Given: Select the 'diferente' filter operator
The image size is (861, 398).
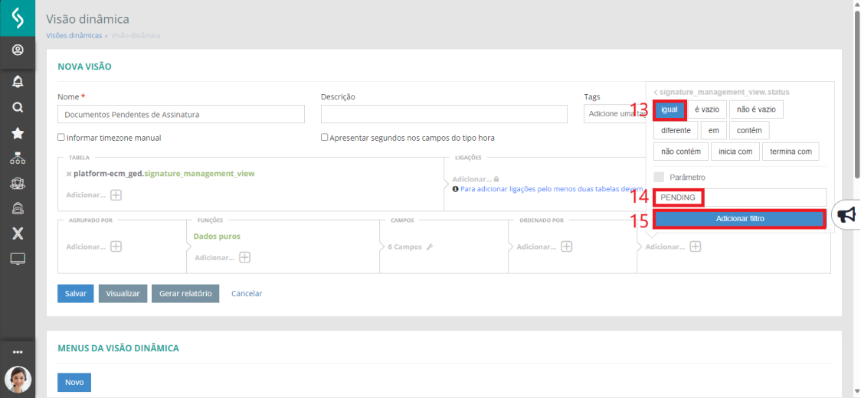Looking at the screenshot, I should click(x=676, y=130).
